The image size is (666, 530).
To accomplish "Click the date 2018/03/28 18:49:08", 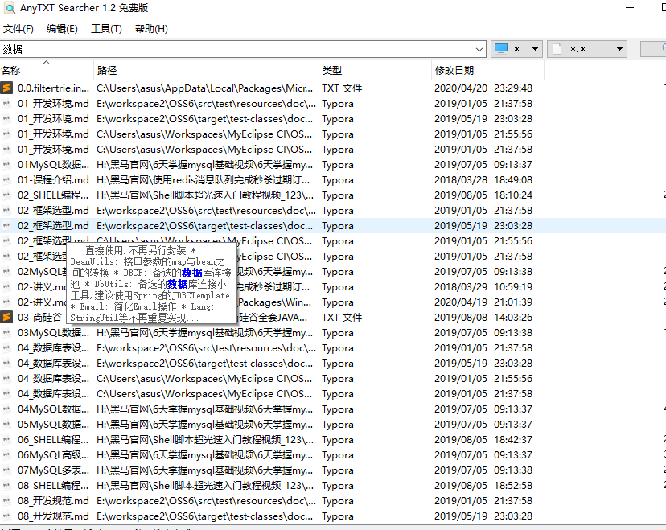I will [x=483, y=179].
